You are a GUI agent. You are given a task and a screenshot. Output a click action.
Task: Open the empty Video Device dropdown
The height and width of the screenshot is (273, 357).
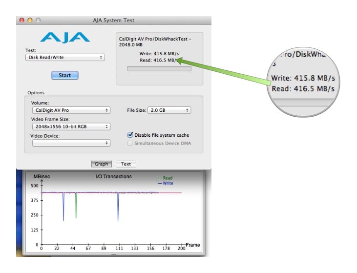[71, 143]
